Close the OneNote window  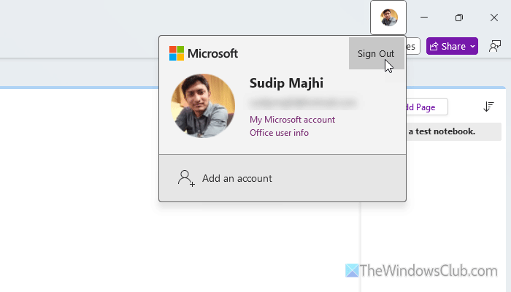click(x=494, y=18)
